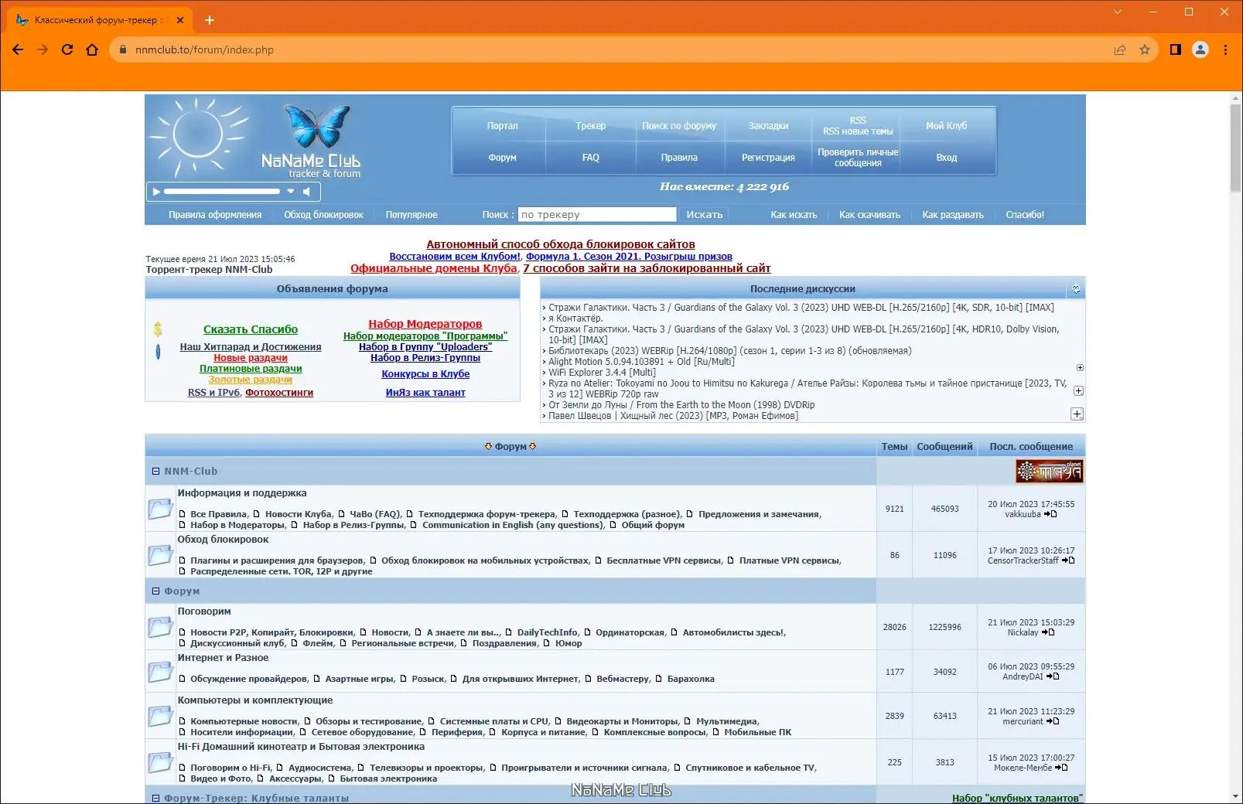Collapse the Форум-Трекер: Клубные таланты category
Image resolution: width=1243 pixels, height=804 pixels.
[155, 799]
